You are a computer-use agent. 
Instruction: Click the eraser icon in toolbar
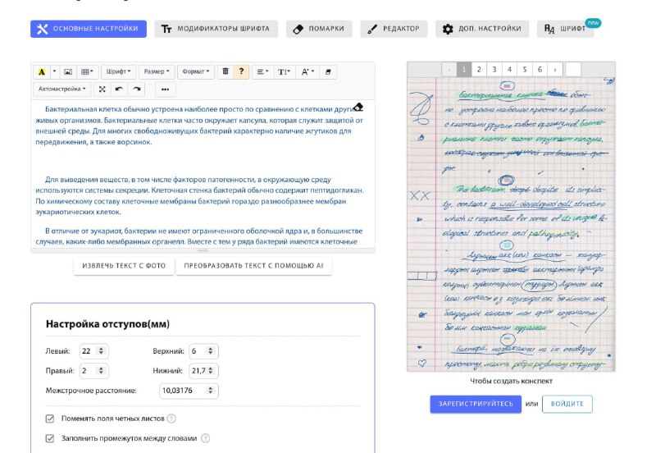click(x=329, y=72)
